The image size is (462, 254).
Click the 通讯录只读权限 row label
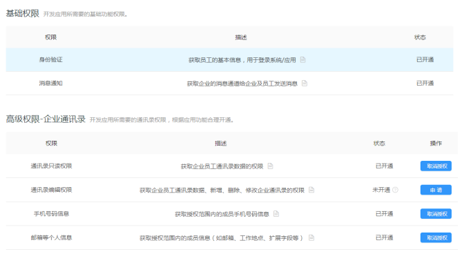(x=51, y=166)
